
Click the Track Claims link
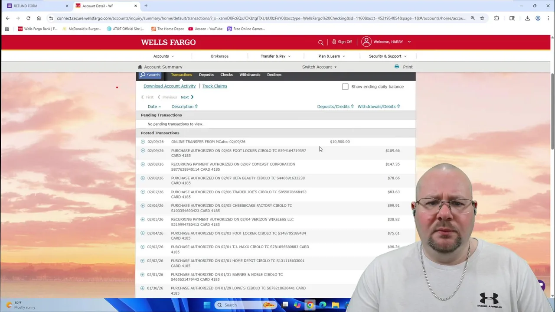coord(215,86)
